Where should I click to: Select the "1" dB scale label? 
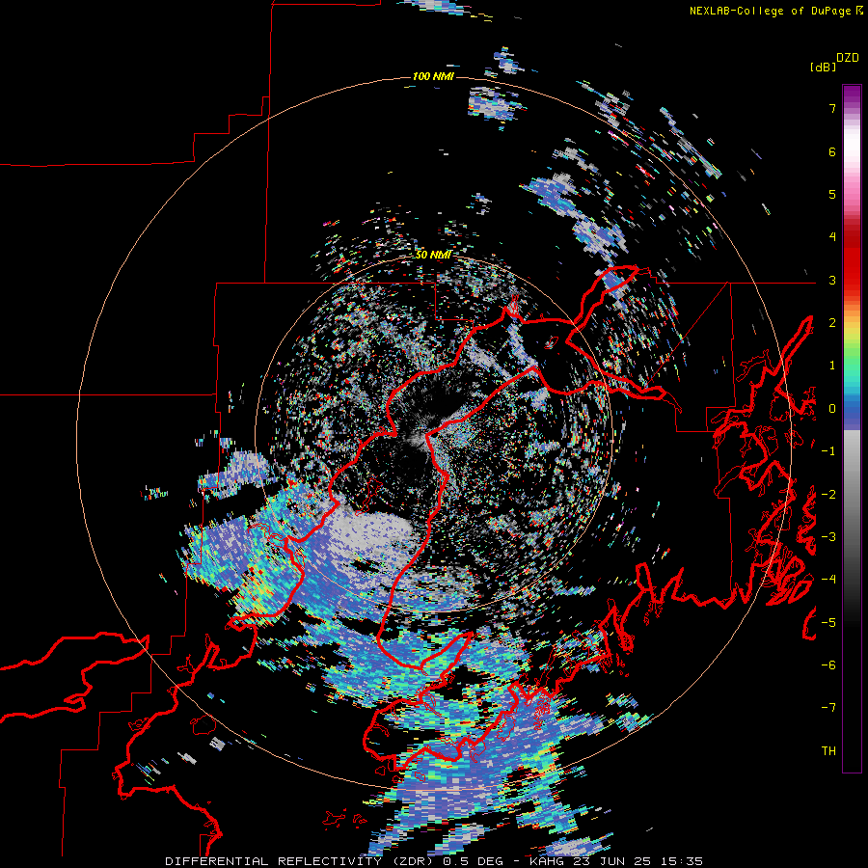(x=832, y=366)
